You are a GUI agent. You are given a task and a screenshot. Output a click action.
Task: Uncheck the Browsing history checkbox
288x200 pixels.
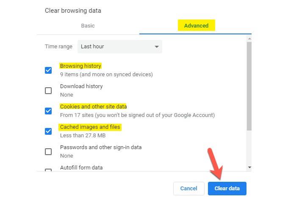(48, 70)
